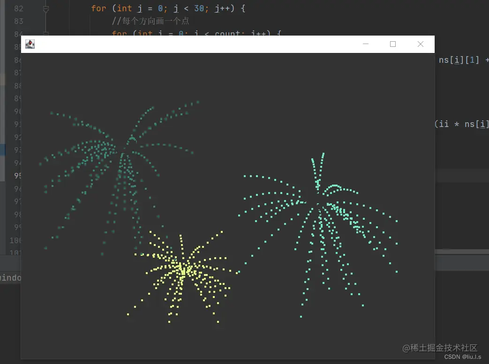This screenshot has width=489, height=364.
Task: Collapse the fold marker at line 84
Action: [x=46, y=34]
